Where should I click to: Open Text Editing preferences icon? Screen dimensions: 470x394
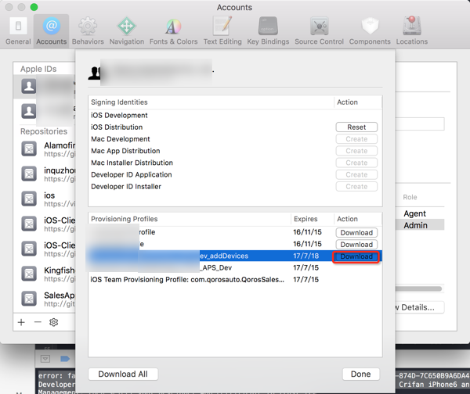tap(222, 31)
